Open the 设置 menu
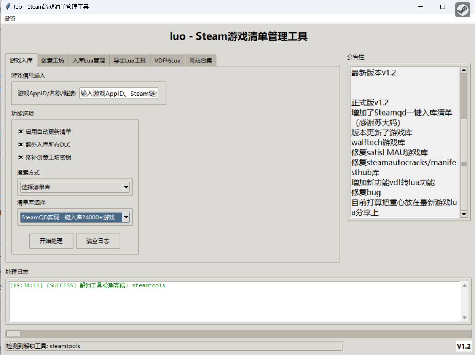 [10, 19]
